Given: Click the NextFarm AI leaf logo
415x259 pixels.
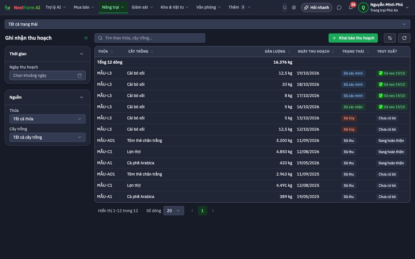Looking at the screenshot, I should pyautogui.click(x=8, y=7).
